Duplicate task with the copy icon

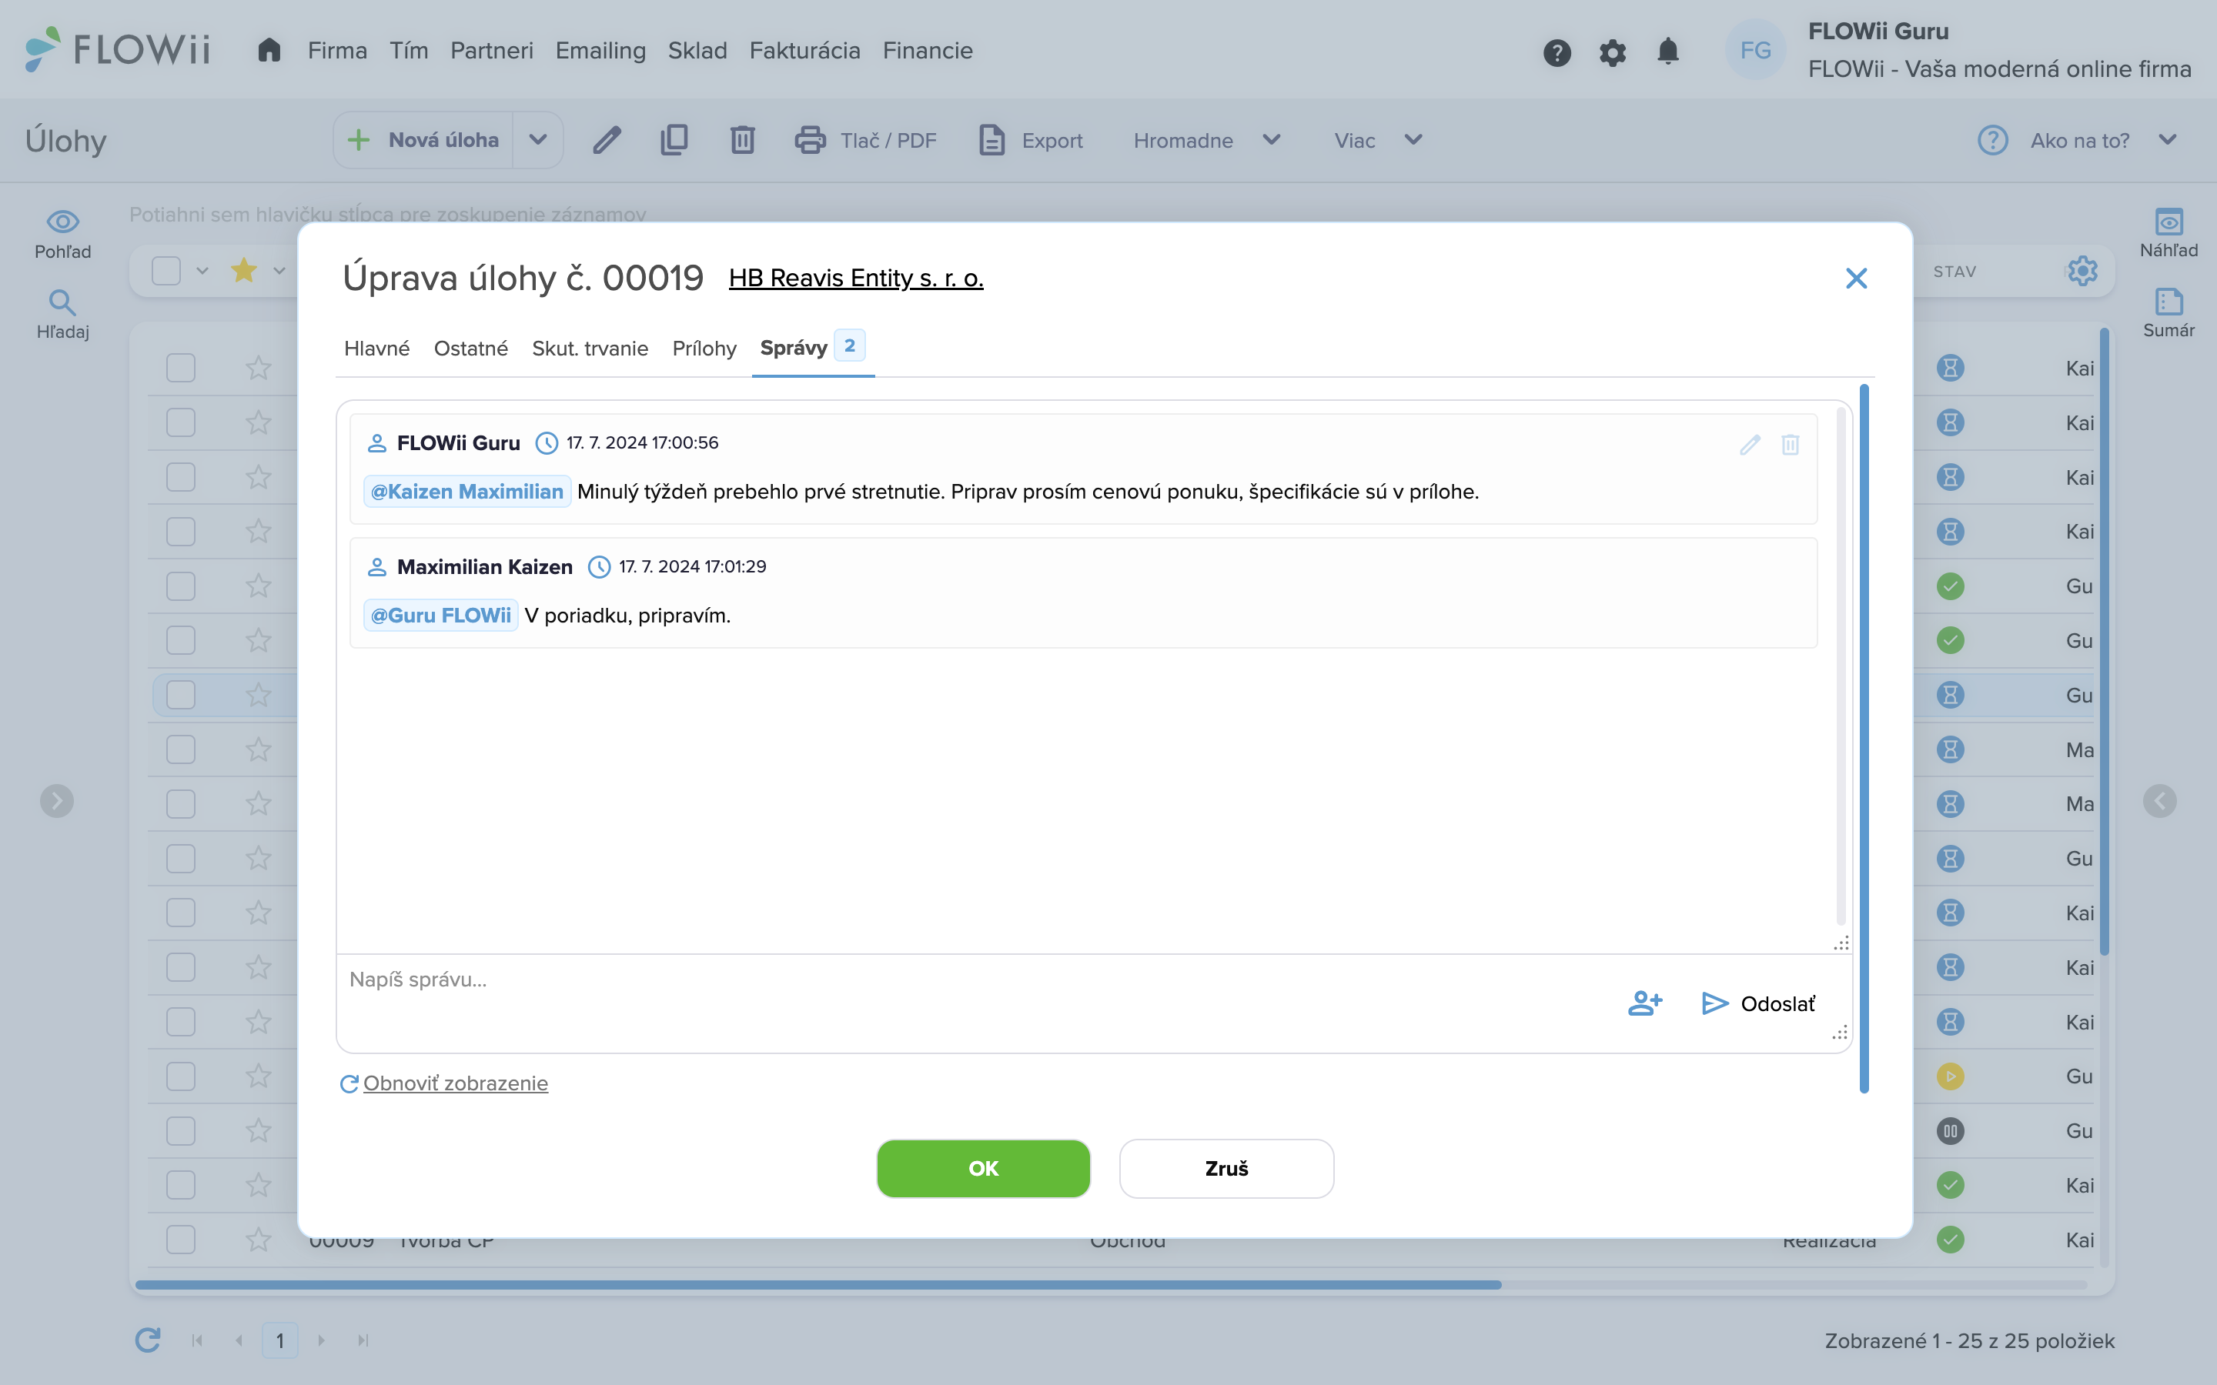coord(674,140)
